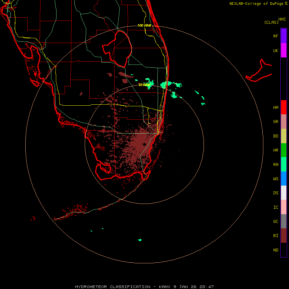This screenshot has height=289, width=289.
Task: Click the 100 NMI range ring label
Action: (x=144, y=25)
